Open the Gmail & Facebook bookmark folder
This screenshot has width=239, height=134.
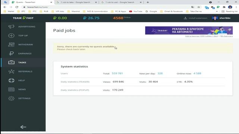coord(171,12)
